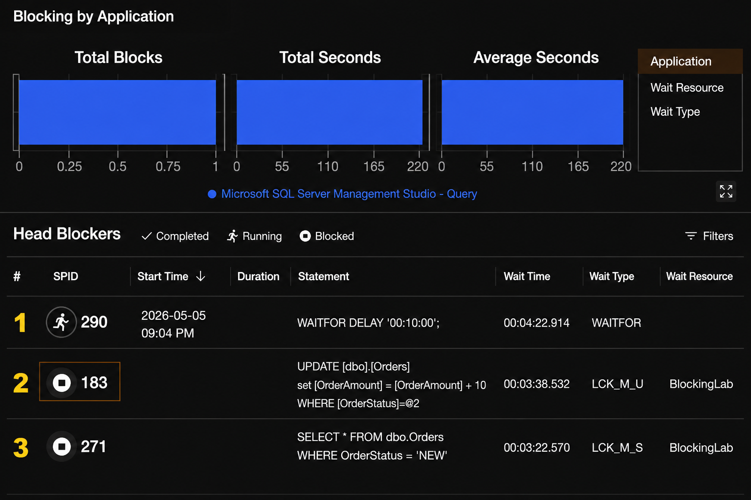The height and width of the screenshot is (500, 751).
Task: Switch grouping to Wait Resource
Action: coord(687,88)
